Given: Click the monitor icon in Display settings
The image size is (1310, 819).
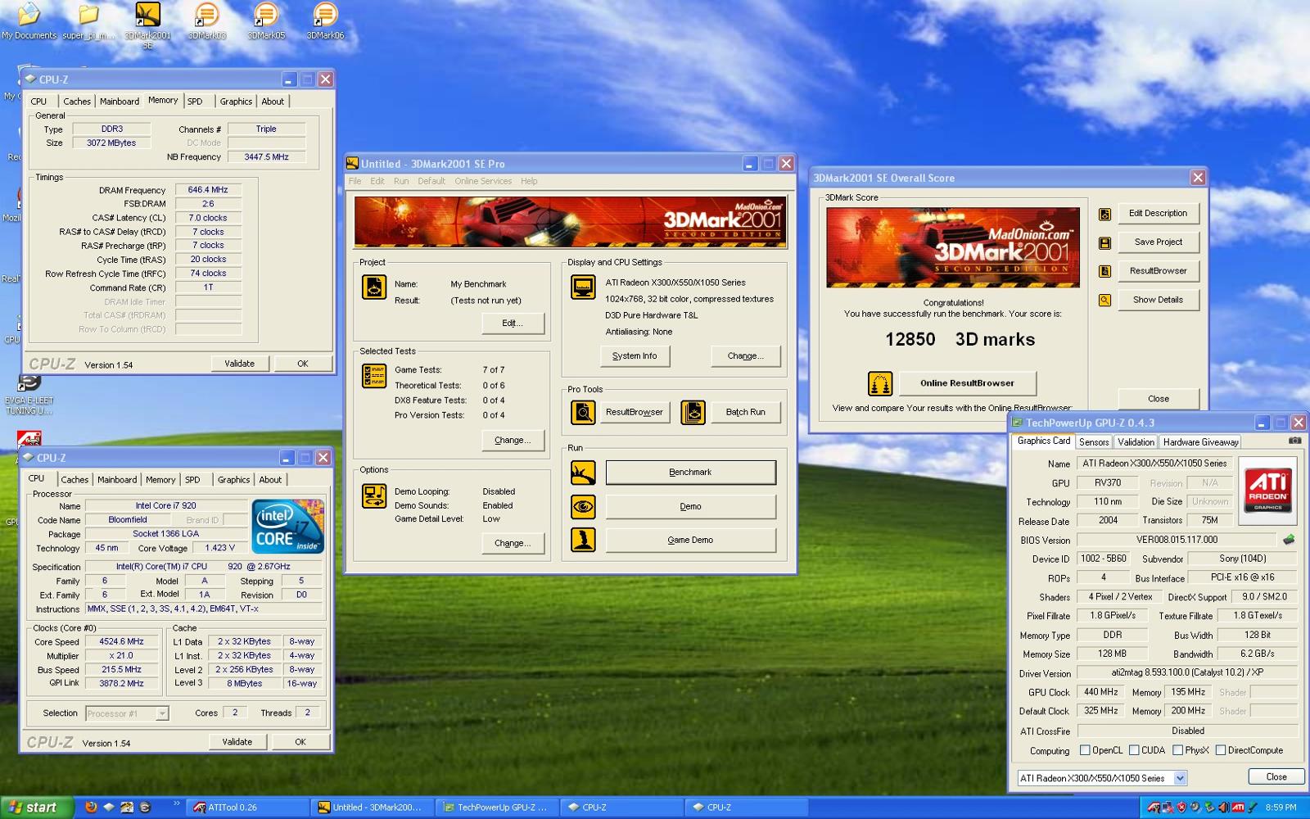Looking at the screenshot, I should pyautogui.click(x=583, y=287).
